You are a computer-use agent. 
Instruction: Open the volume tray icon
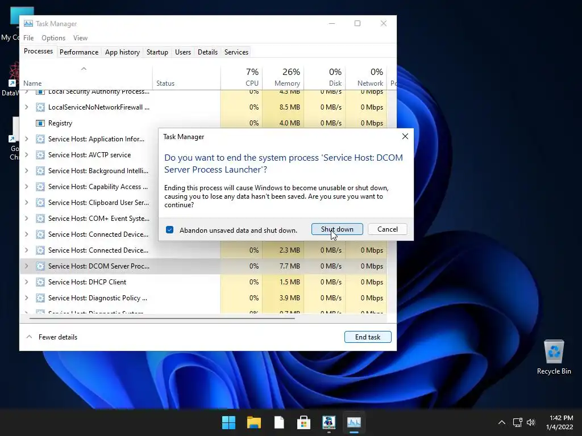tap(531, 422)
